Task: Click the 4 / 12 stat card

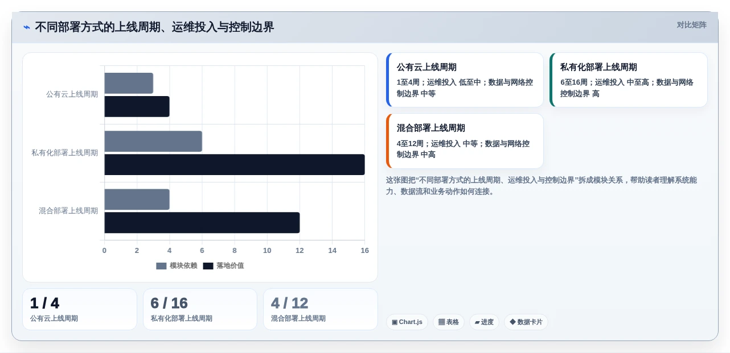Action: tap(321, 309)
